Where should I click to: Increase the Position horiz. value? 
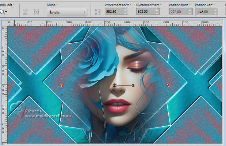coord(190,10)
